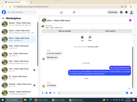Open the Friends icon in top navigation
The height and width of the screenshot is (102, 137).
point(74,12)
